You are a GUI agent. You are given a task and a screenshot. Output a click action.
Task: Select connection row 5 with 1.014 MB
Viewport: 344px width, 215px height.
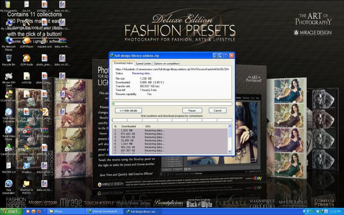[x=170, y=144]
